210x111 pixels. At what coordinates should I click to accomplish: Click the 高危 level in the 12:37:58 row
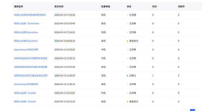click(103, 67)
